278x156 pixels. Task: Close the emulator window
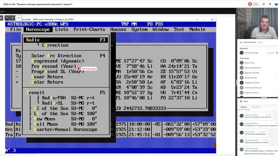[x=212, y=19]
